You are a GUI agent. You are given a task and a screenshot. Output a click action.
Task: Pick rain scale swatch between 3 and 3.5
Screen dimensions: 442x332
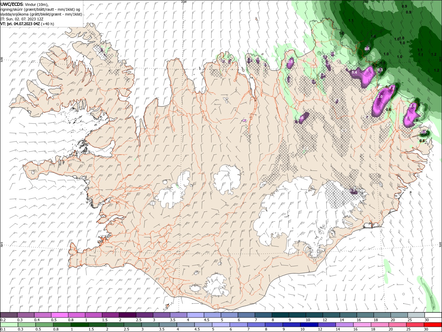[x=150, y=325]
